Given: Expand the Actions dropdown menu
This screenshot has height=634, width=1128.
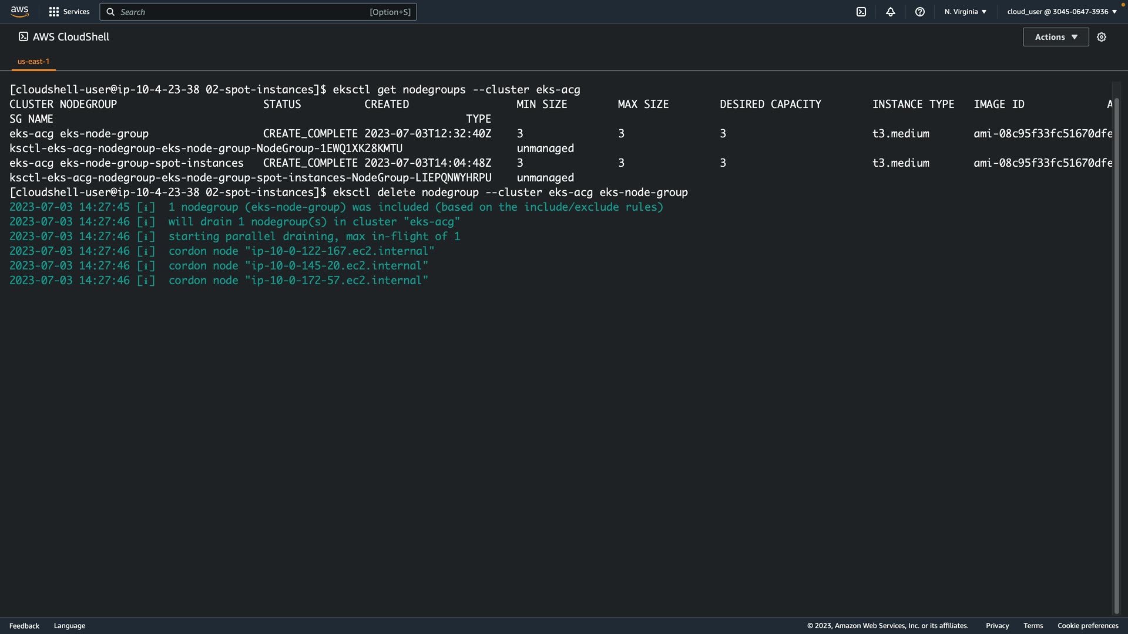Looking at the screenshot, I should pos(1056,37).
